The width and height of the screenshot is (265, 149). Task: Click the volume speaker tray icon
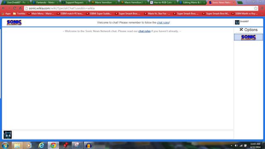[x=236, y=145]
